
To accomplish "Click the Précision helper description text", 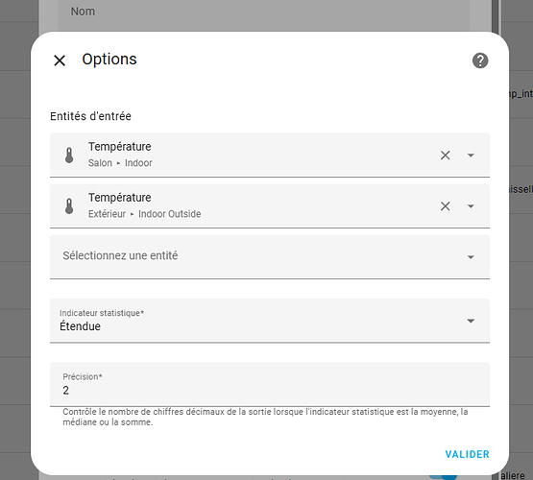I will [x=265, y=417].
